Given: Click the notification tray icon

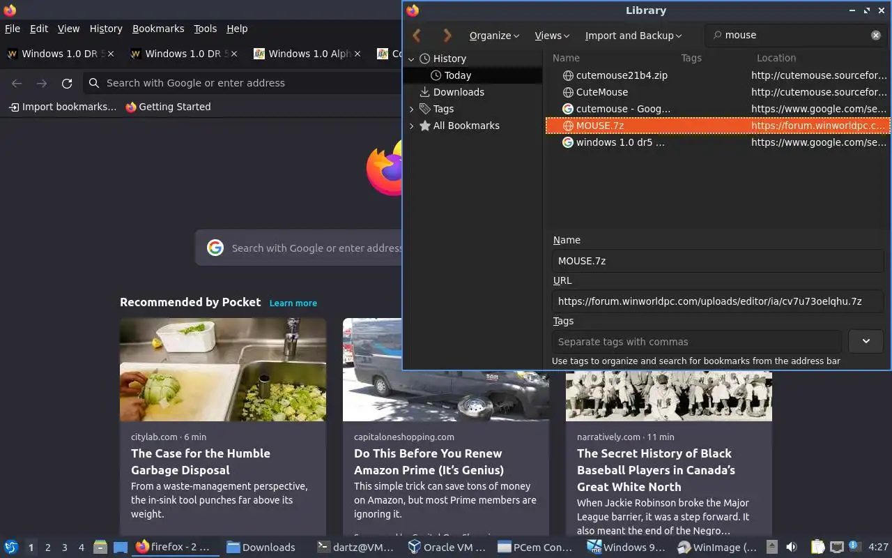Looking at the screenshot, I should pos(854,547).
